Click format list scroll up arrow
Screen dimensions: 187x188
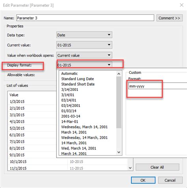(x=119, y=74)
